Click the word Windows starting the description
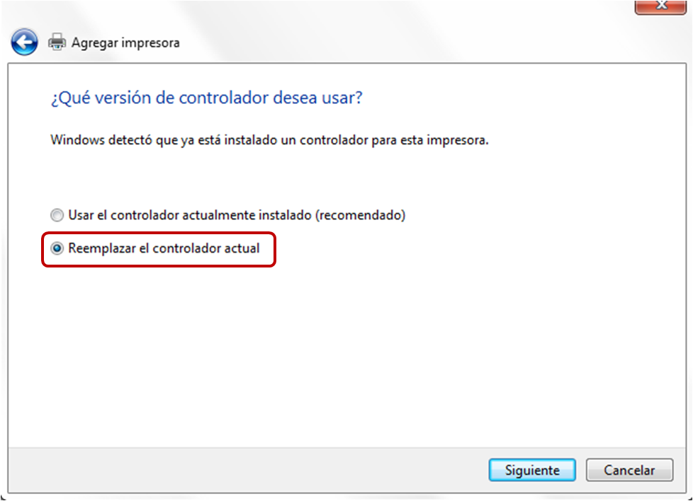The width and height of the screenshot is (693, 501). point(78,140)
